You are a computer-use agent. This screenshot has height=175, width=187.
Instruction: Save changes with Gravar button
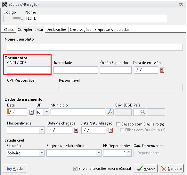pos(146,169)
